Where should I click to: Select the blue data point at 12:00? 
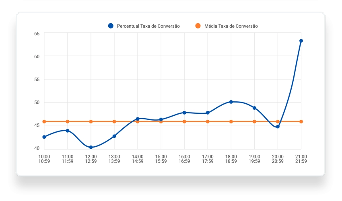(91, 148)
